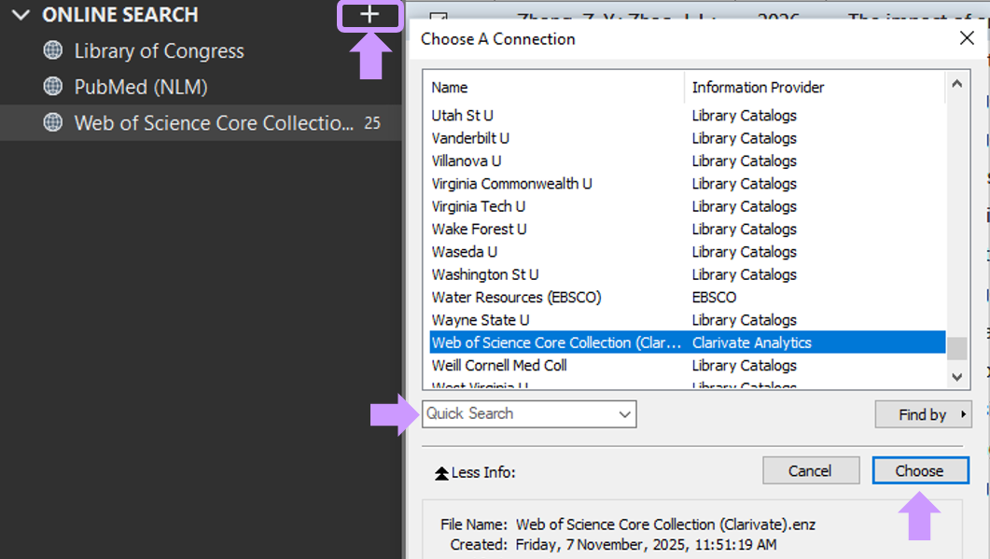Click the connection list scrollbar thumb
Image resolution: width=990 pixels, height=559 pixels.
point(956,348)
